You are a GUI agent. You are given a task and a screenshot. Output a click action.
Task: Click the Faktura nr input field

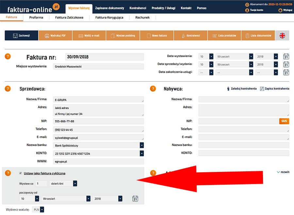tap(105, 57)
